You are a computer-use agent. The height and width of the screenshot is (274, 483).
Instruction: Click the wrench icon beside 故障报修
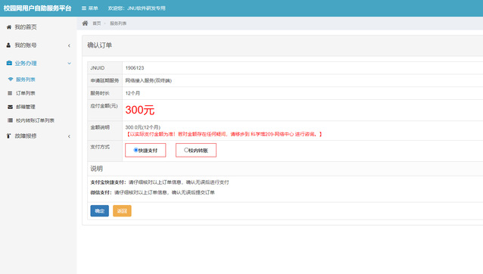[x=8, y=135]
